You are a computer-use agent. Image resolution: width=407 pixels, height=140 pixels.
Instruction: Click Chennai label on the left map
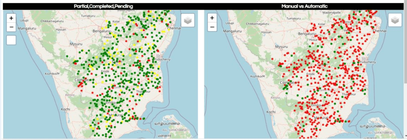[174, 28]
